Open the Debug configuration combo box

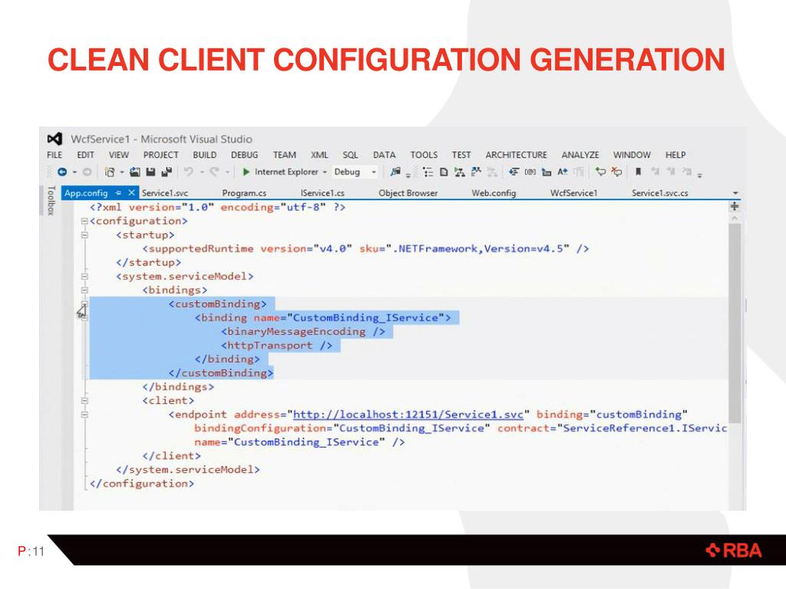pyautogui.click(x=355, y=172)
